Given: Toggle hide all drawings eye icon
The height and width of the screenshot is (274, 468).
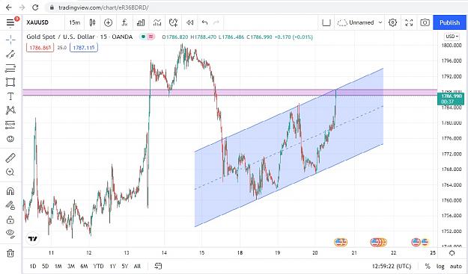Looking at the screenshot, I should pos(10,234).
